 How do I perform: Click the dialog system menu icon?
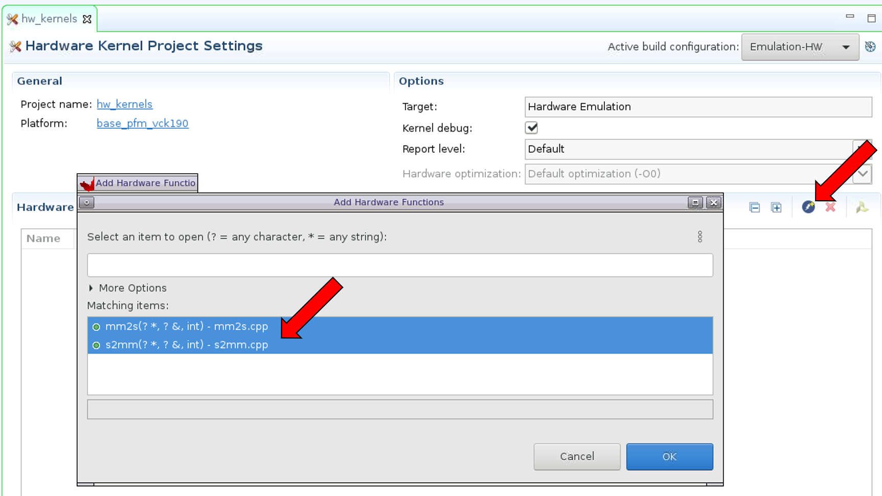[87, 203]
